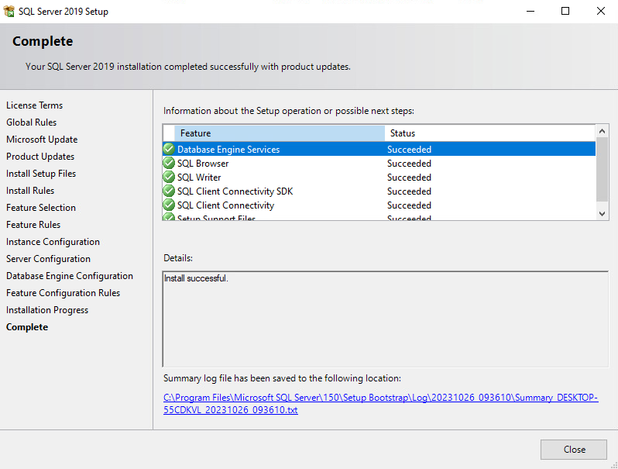The width and height of the screenshot is (618, 469).
Task: Click the green check icon beside SQL Writer
Action: 169,177
